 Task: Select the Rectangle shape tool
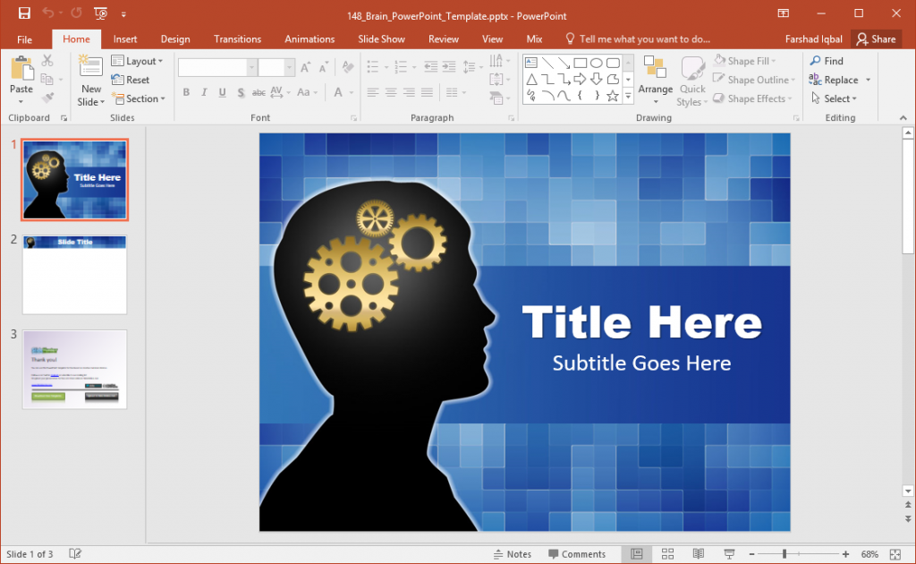580,64
